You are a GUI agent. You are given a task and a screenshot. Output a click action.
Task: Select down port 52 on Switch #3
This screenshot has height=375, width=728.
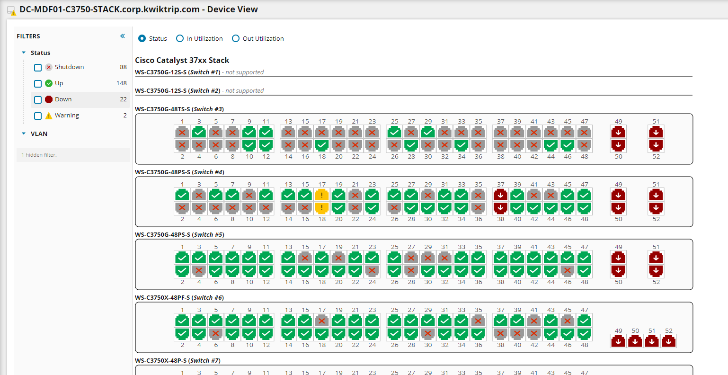point(656,145)
